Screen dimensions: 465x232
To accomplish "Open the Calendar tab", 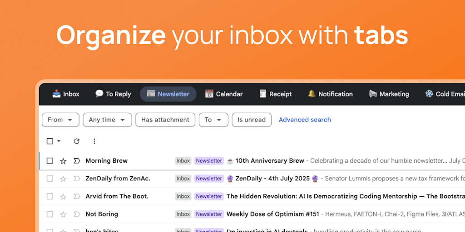I will click(223, 94).
